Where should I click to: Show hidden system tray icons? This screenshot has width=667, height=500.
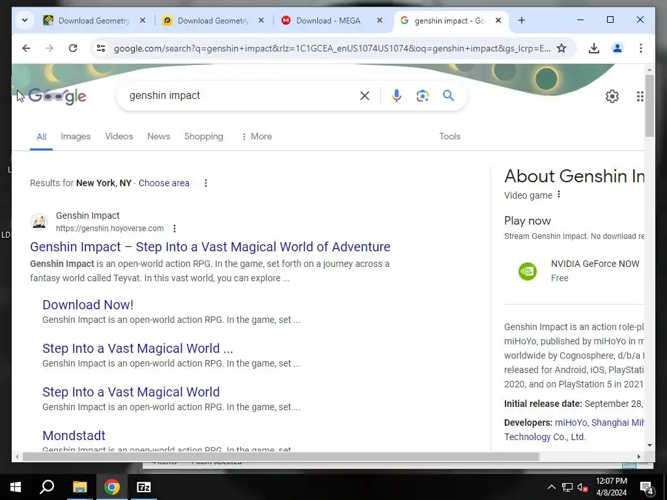551,487
